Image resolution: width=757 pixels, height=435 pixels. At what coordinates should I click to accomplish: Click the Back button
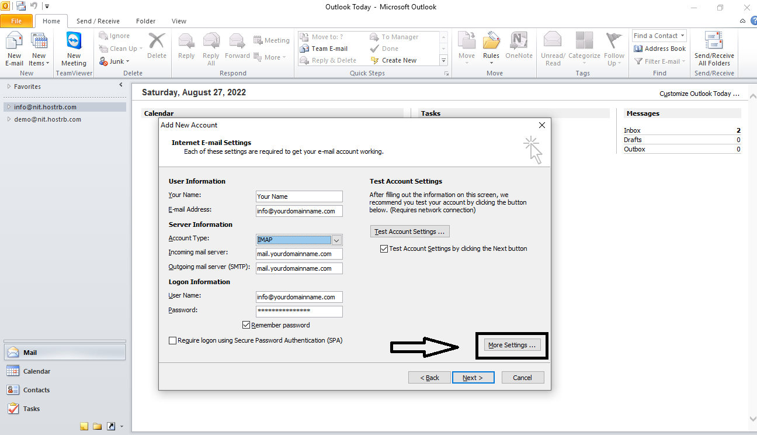429,378
